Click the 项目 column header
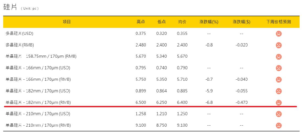This screenshot has width=302, height=133. (67, 22)
